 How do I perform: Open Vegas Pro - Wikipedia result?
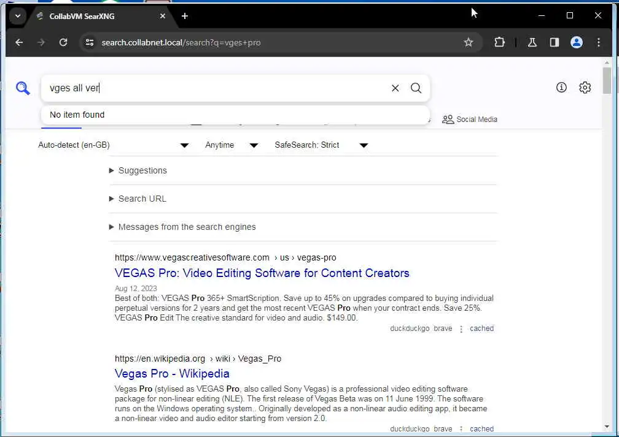(x=172, y=373)
